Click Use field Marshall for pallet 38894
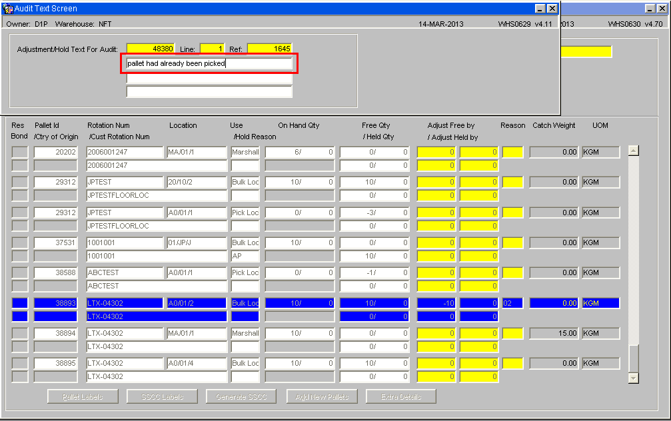 pos(245,333)
